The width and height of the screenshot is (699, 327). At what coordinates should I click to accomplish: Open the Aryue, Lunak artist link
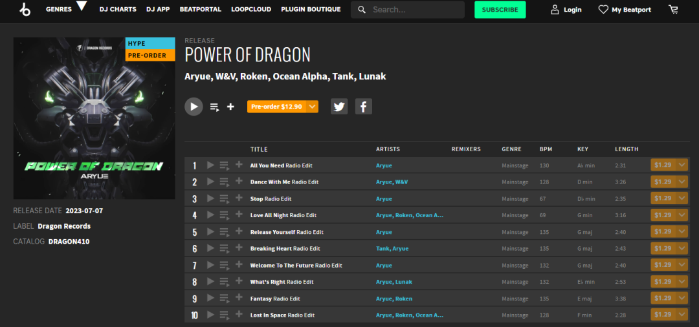394,282
